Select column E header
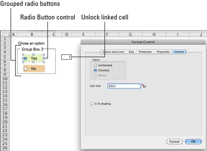 point(83,34)
